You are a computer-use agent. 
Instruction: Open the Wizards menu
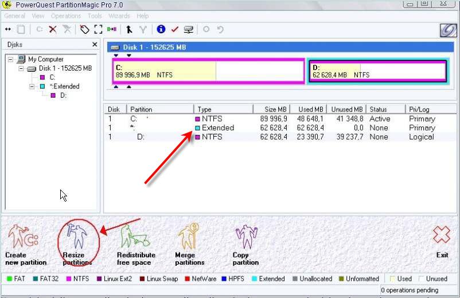pyautogui.click(x=119, y=16)
